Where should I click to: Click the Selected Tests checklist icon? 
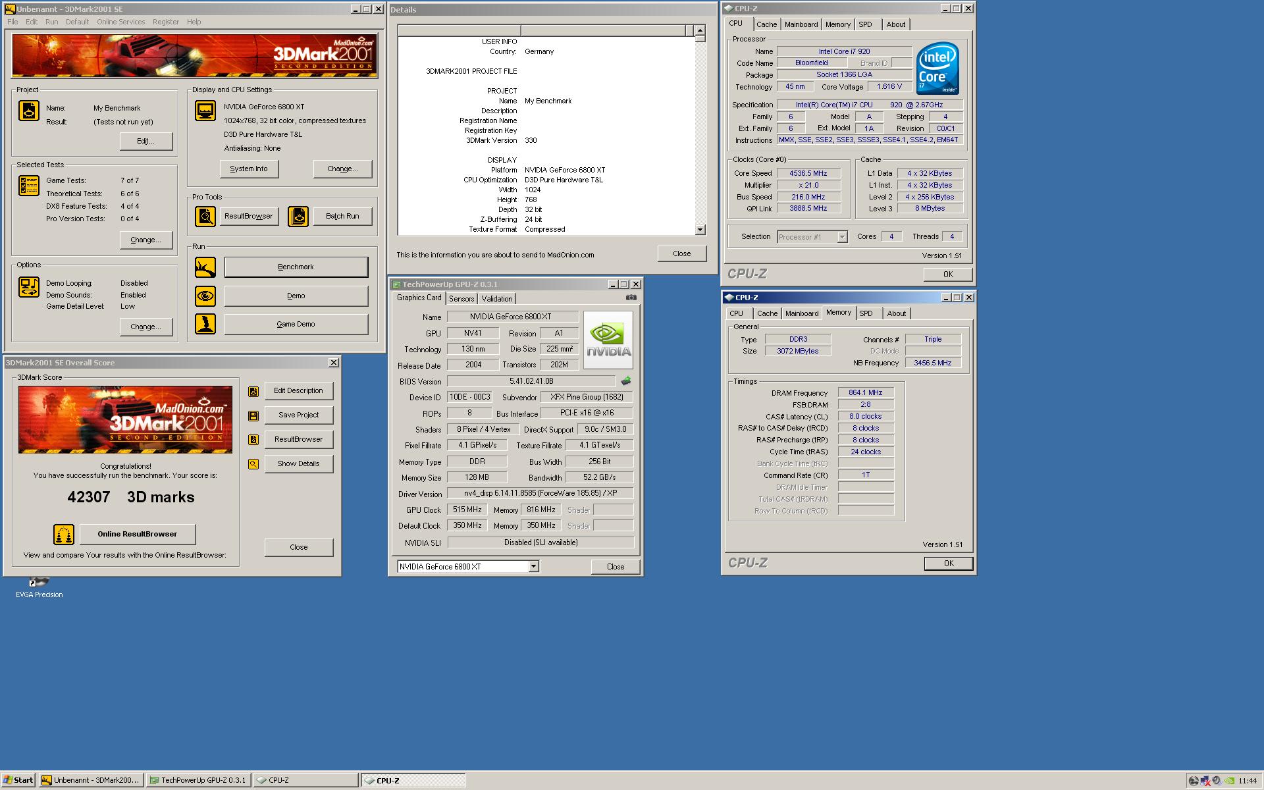pos(28,186)
